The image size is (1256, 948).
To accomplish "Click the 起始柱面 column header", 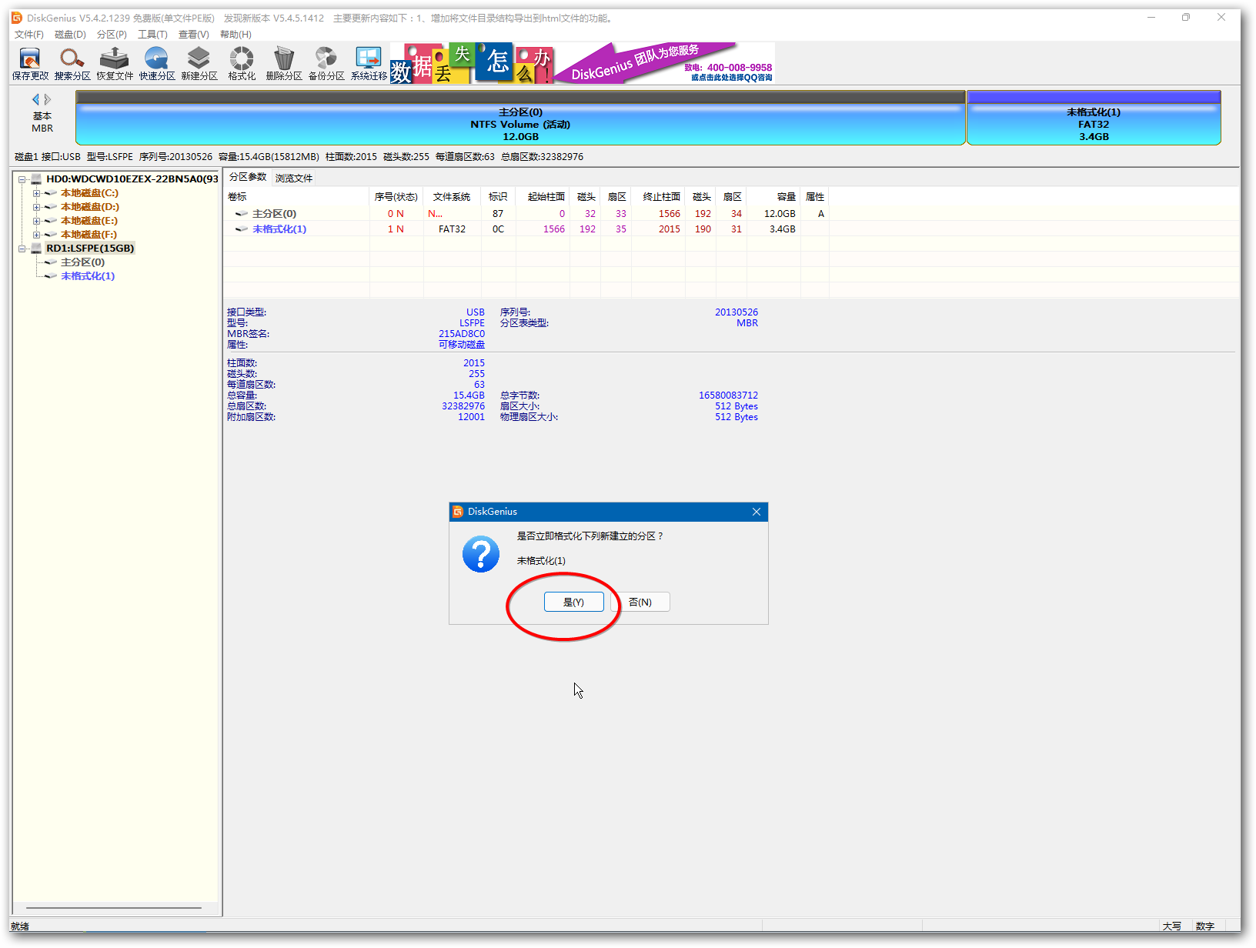I will tap(543, 197).
